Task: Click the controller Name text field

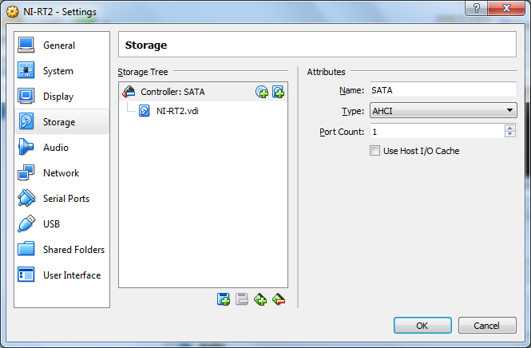Action: pos(442,91)
